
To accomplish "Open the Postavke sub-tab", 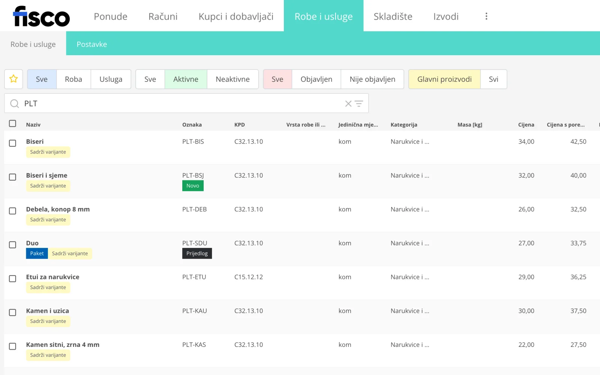I will [92, 44].
